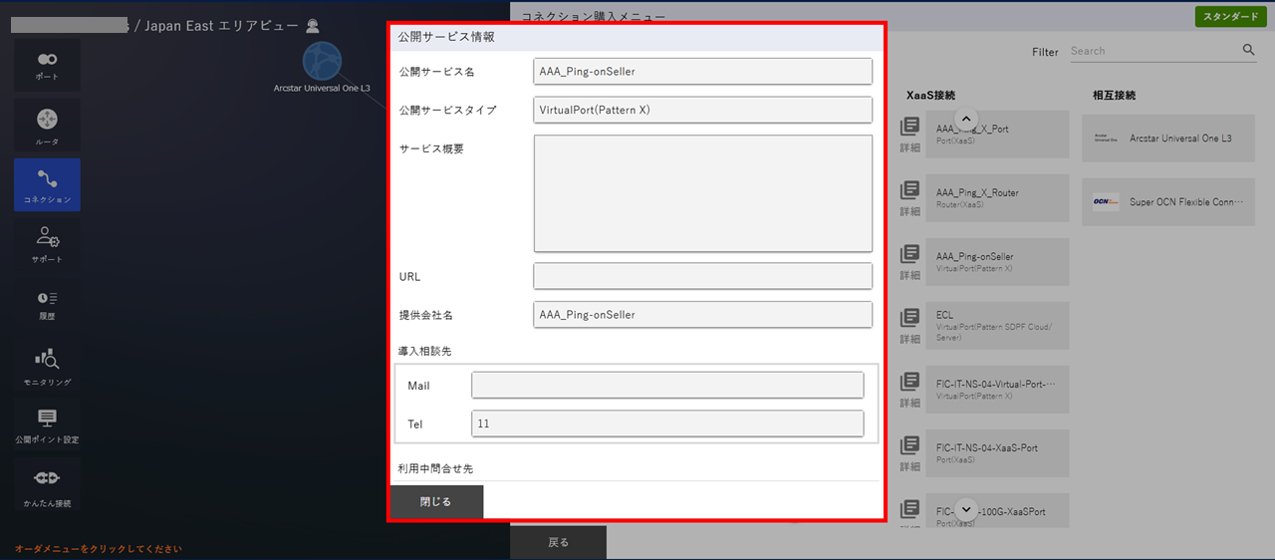Click the 提供会社名 field
The height and width of the screenshot is (560, 1275).
[x=702, y=314]
